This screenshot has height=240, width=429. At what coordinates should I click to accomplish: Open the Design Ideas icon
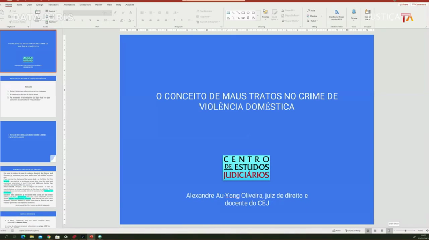368,14
